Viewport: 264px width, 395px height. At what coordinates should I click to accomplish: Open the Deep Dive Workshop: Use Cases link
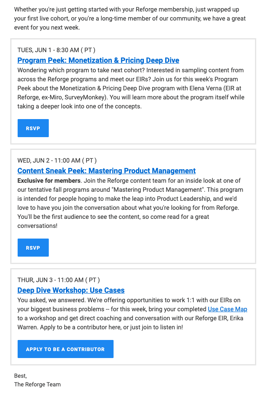click(71, 290)
